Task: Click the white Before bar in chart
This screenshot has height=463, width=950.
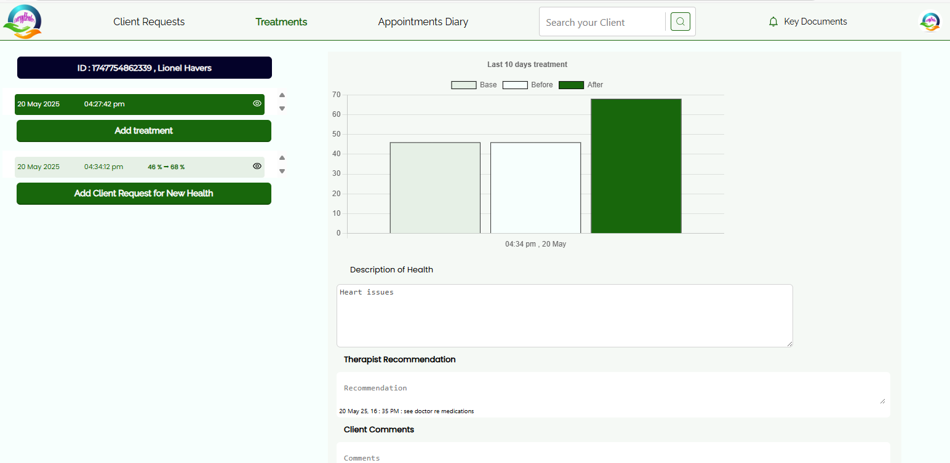Action: [x=535, y=188]
